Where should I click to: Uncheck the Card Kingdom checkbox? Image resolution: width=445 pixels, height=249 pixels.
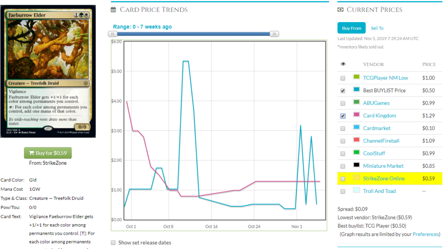coord(343,116)
